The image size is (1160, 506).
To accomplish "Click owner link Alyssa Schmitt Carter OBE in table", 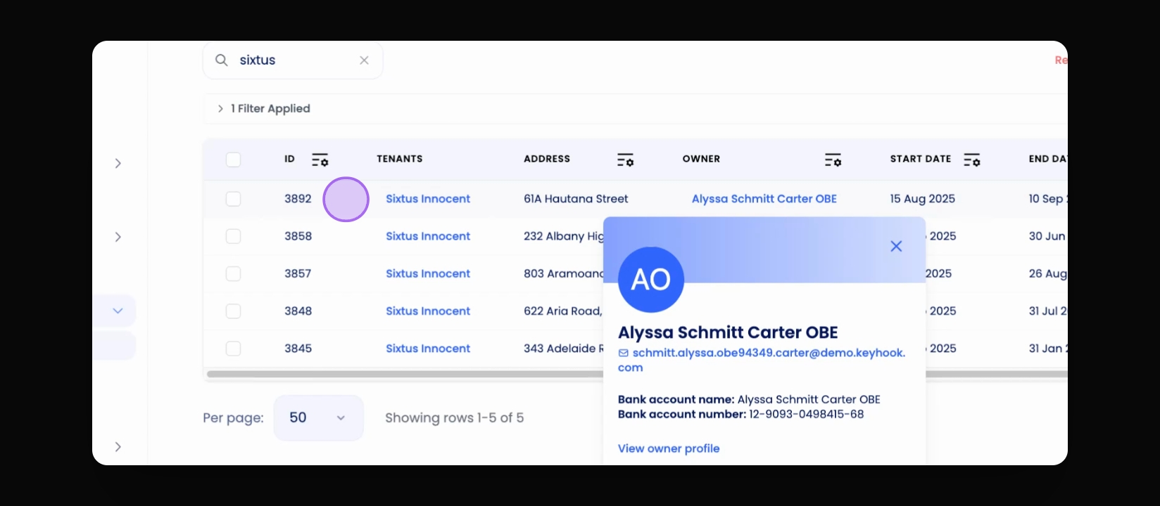I will (x=764, y=199).
